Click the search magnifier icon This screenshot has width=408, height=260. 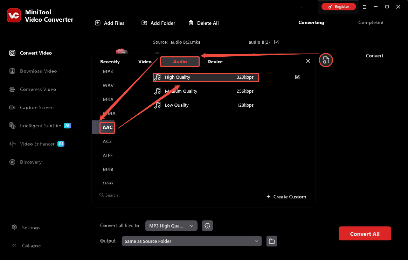click(102, 195)
